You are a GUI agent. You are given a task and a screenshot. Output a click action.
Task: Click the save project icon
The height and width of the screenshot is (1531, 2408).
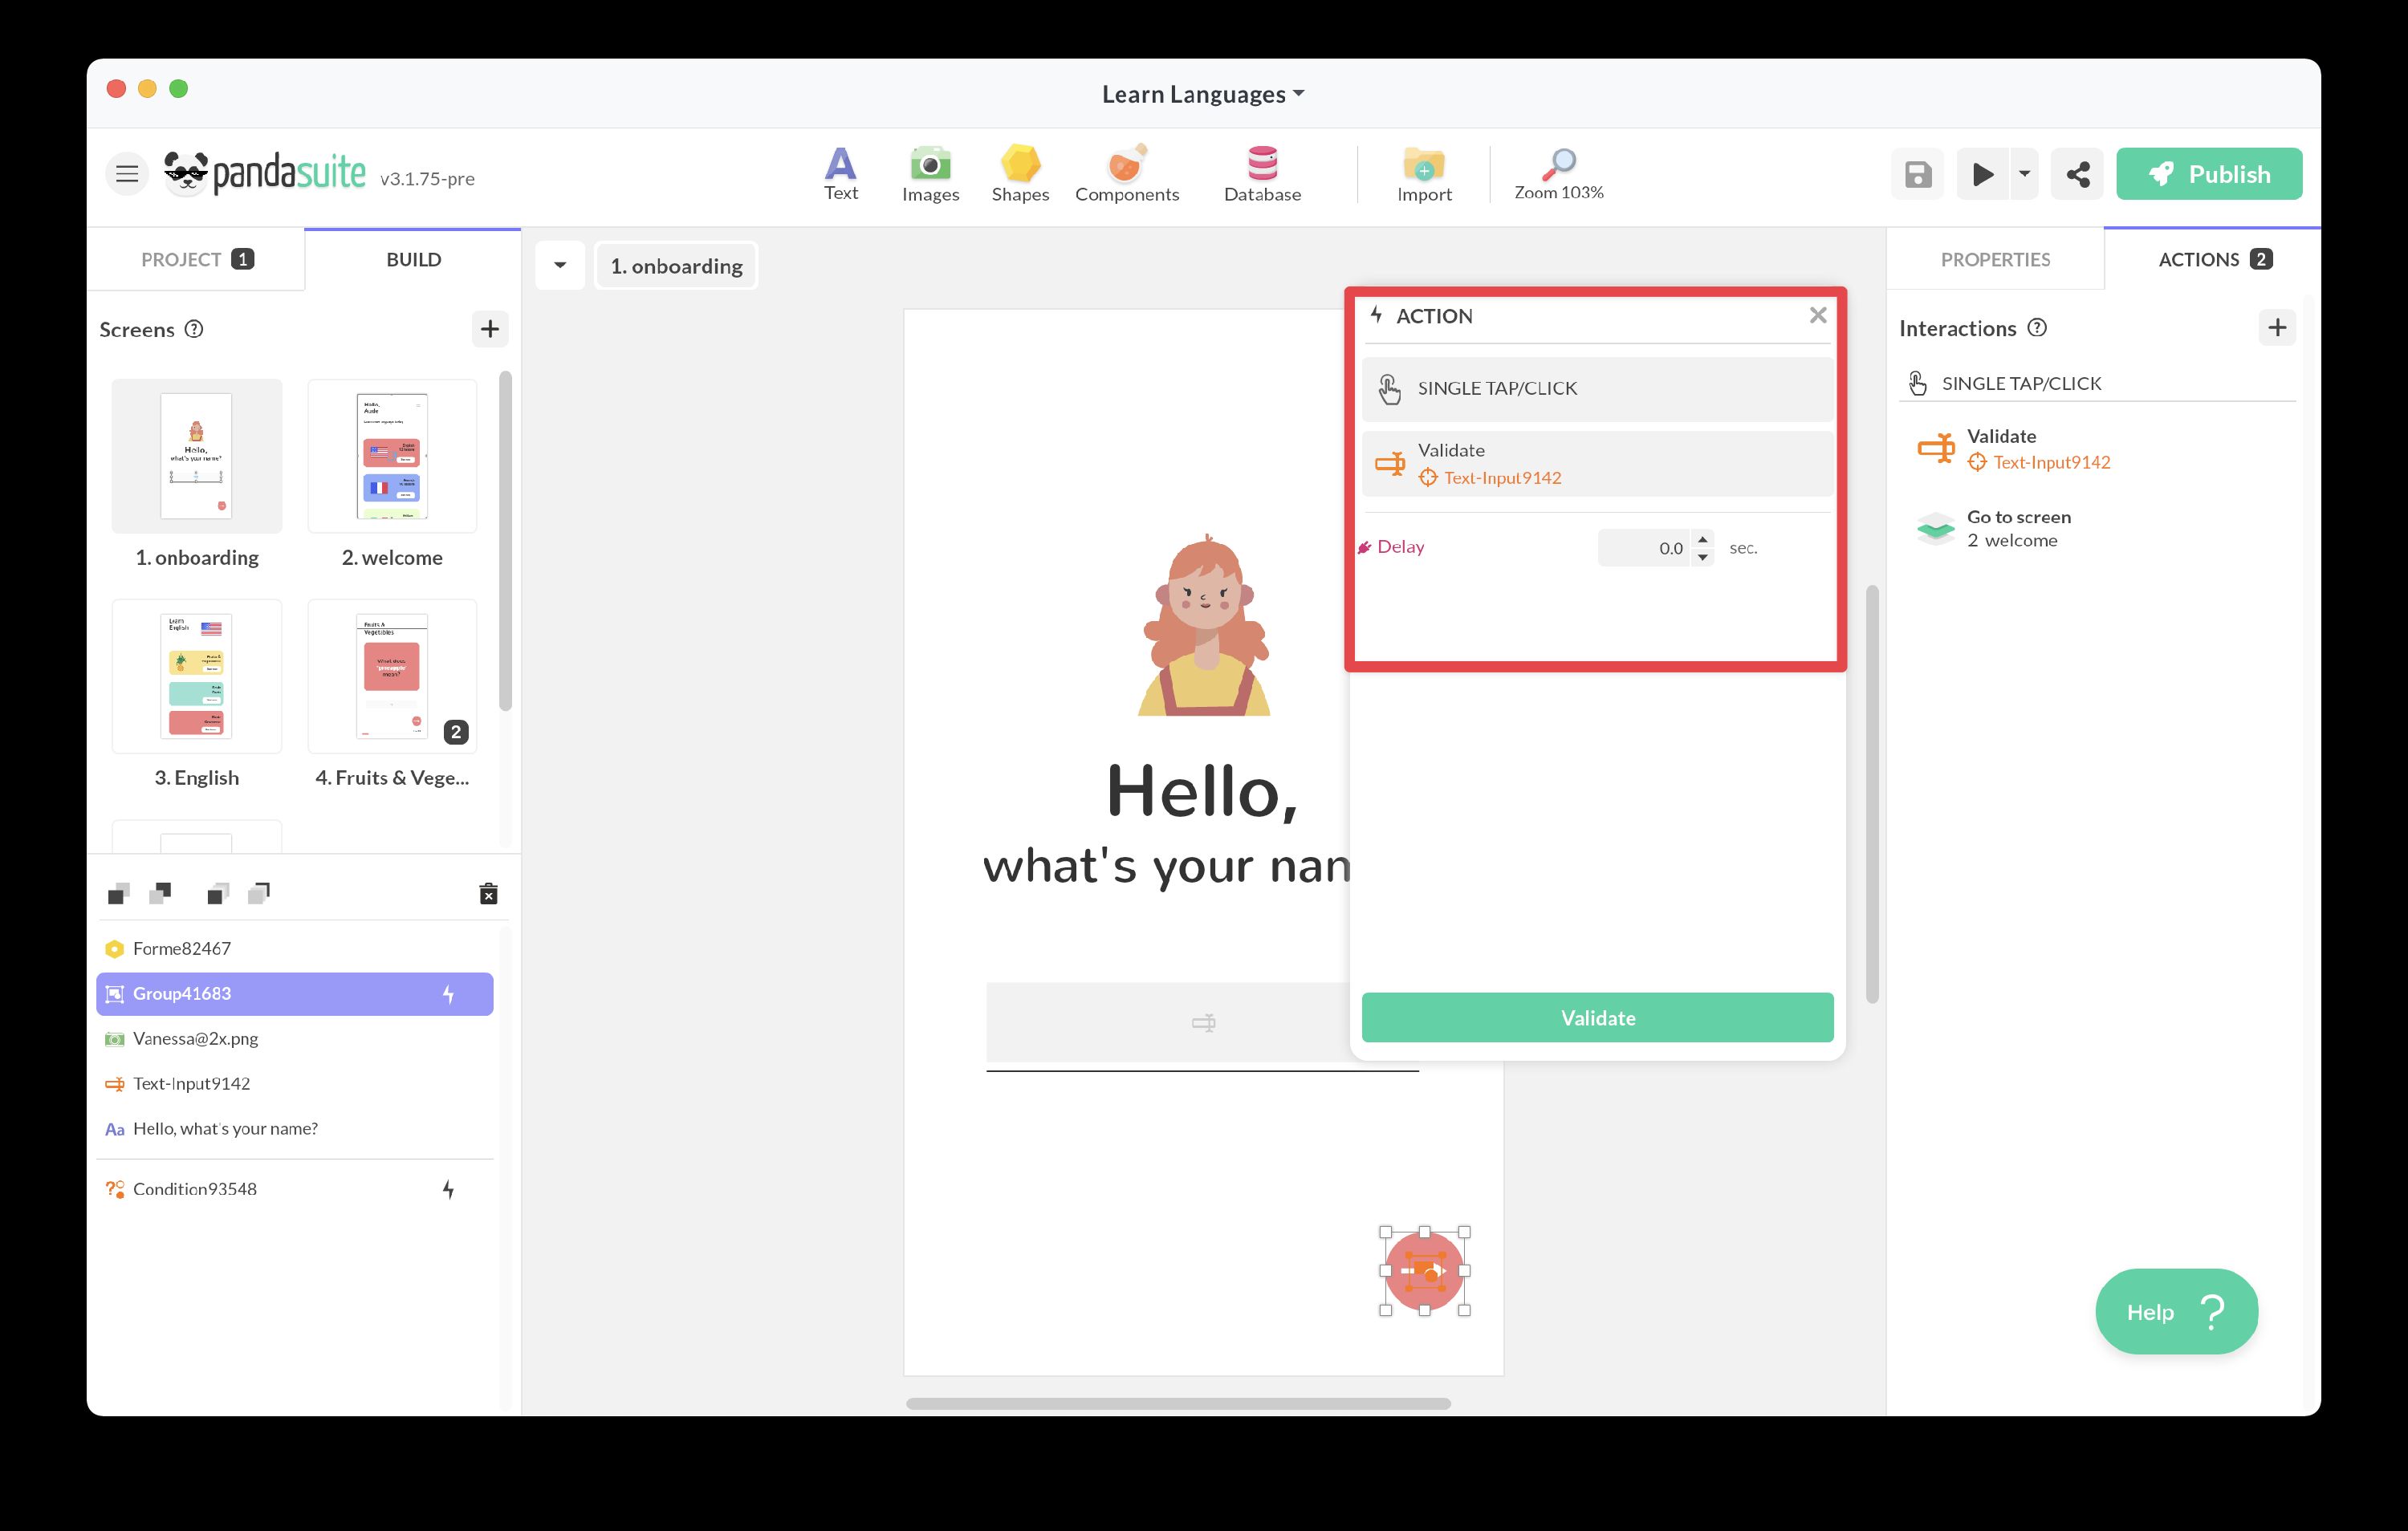tap(1916, 175)
